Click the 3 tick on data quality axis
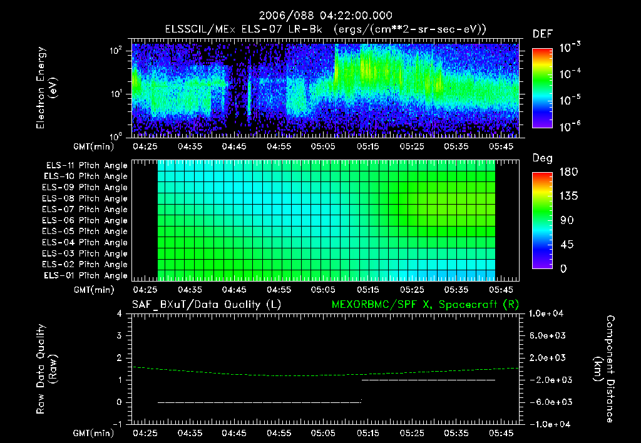 coord(120,335)
